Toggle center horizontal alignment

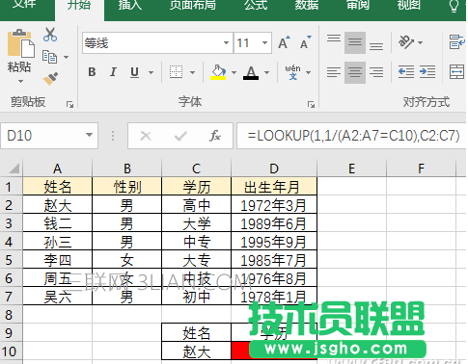click(x=355, y=72)
